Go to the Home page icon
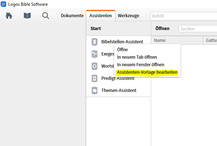Screen dimensions: 217x146 coord(9,15)
